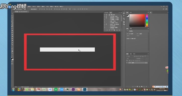Collapse the default actions folder in Actions panel

pos(108,15)
